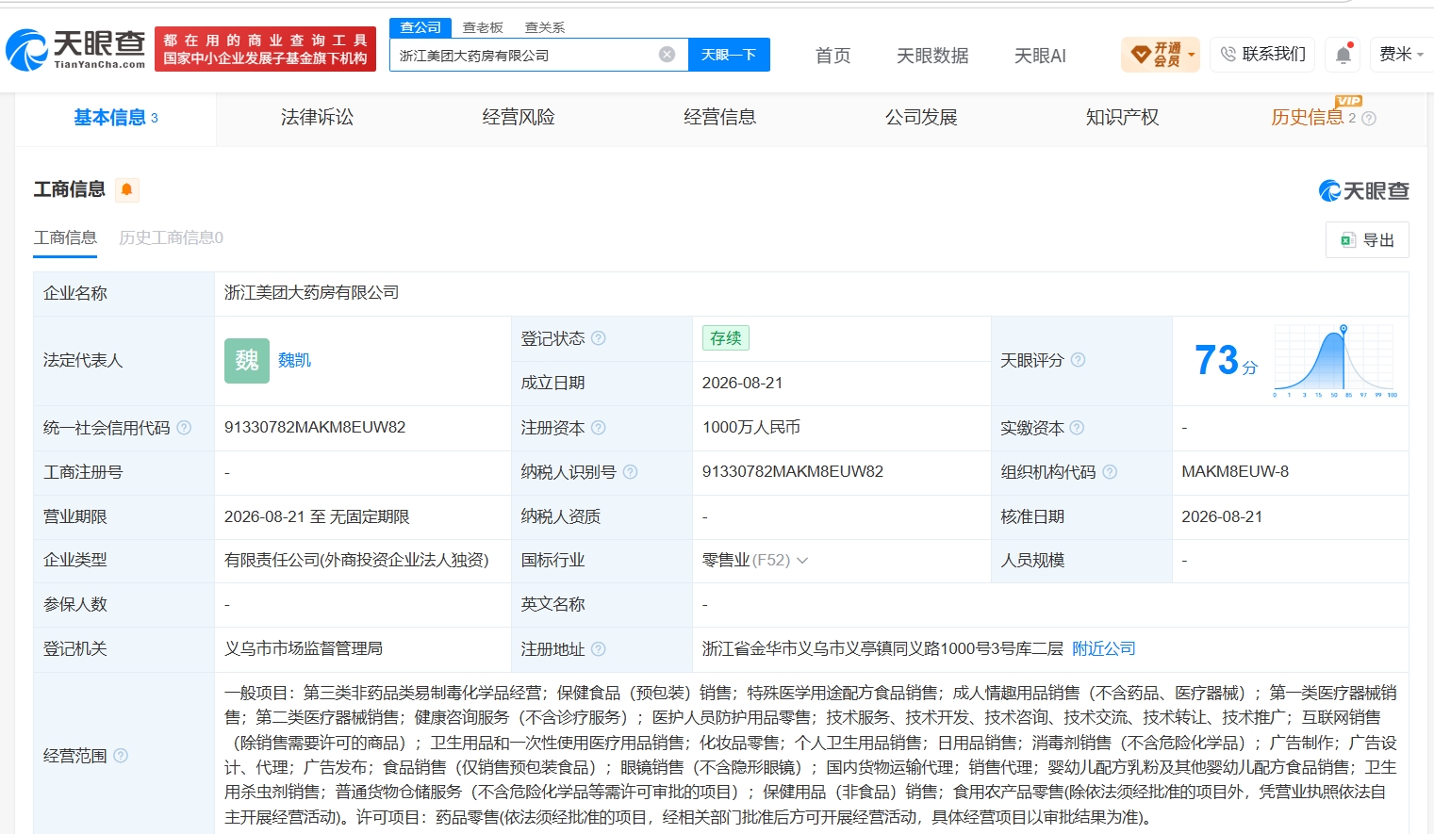
Task: Switch to the 基本信息 tab
Action: pos(116,118)
